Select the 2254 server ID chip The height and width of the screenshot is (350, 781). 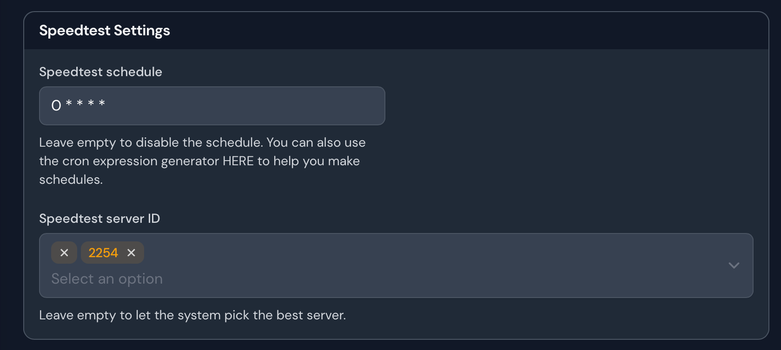(x=103, y=253)
